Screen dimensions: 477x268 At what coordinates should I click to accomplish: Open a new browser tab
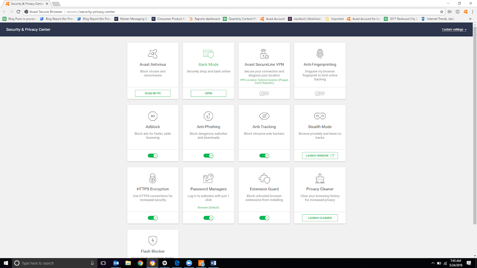[x=56, y=4]
